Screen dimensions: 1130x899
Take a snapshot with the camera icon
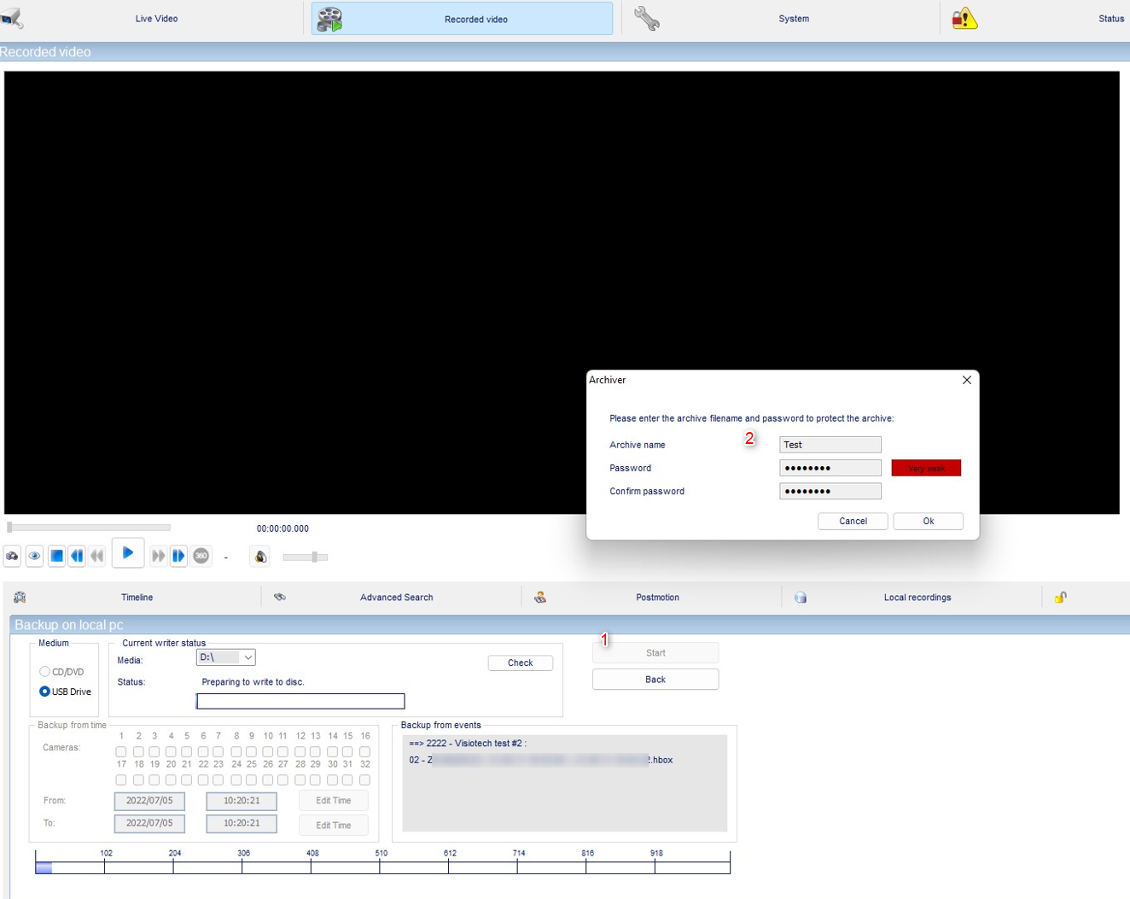(12, 557)
